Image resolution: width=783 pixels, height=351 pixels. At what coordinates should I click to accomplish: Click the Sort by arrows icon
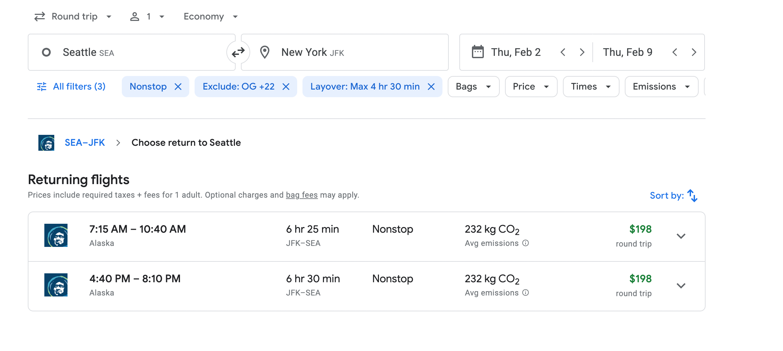pos(692,195)
